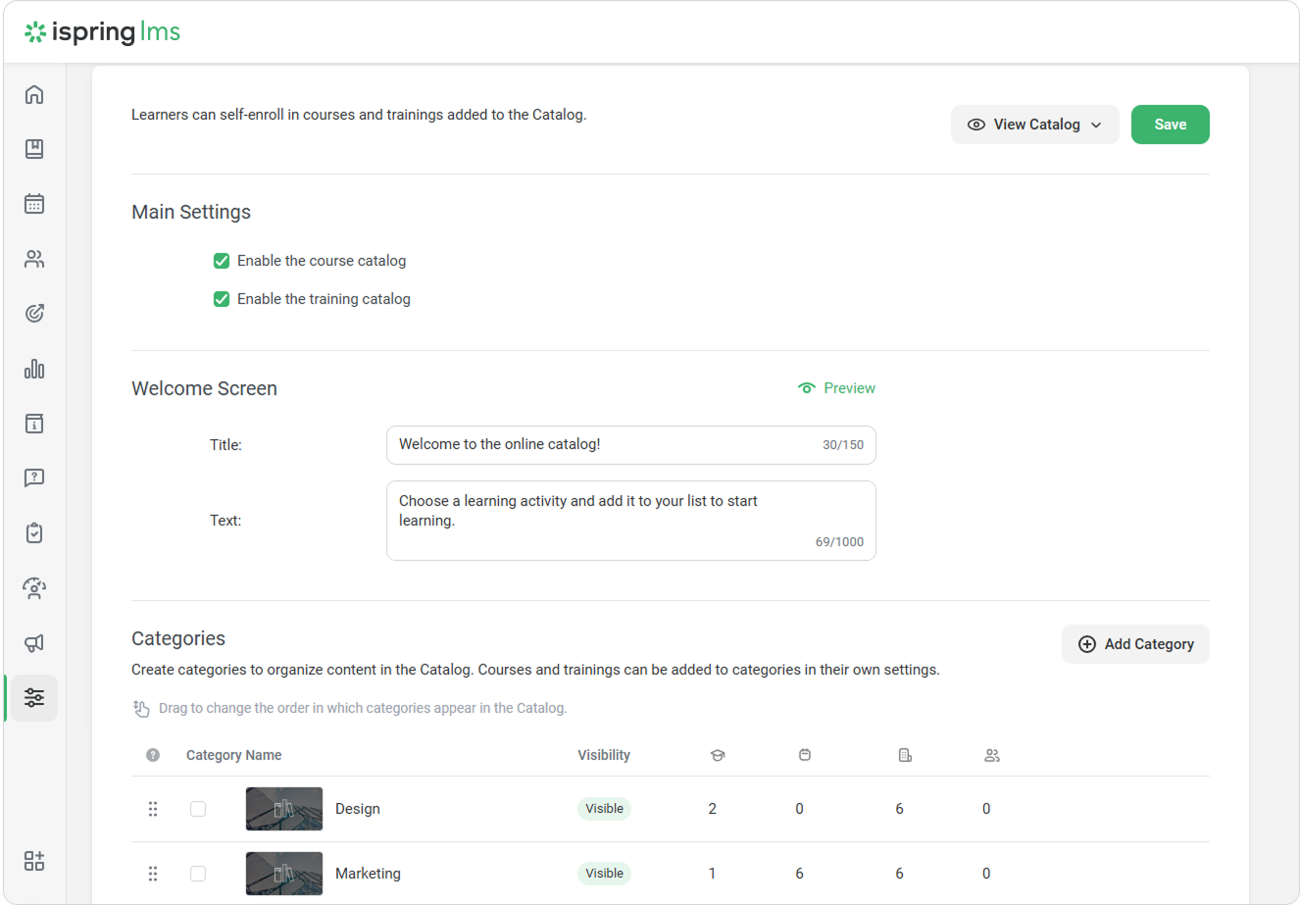Click the Add Category button
The height and width of the screenshot is (905, 1300).
pos(1135,644)
